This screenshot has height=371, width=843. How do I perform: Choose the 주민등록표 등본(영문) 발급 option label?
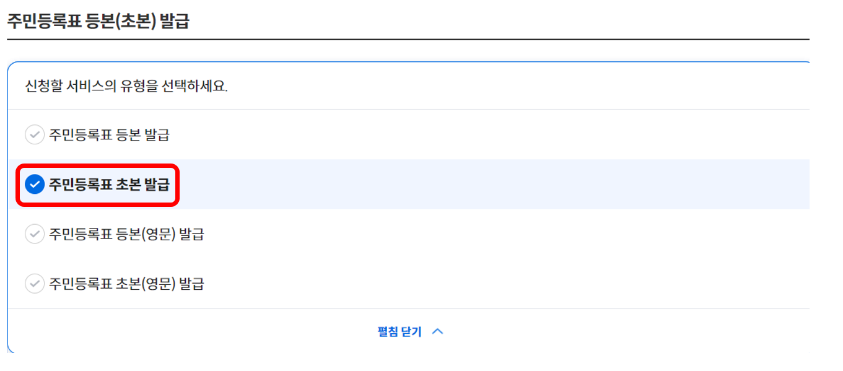click(x=126, y=234)
